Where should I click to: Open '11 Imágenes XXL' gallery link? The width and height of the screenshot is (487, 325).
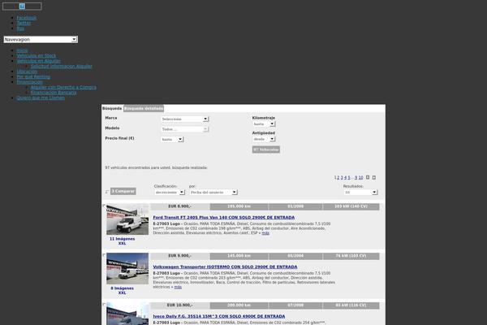[122, 241]
